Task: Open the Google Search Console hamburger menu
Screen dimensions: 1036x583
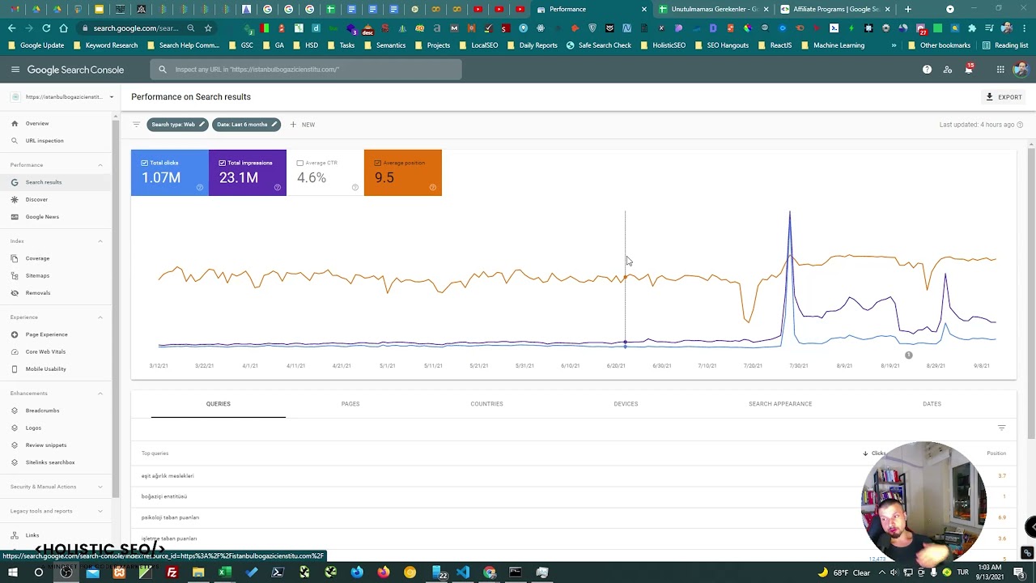Action: pyautogui.click(x=15, y=70)
